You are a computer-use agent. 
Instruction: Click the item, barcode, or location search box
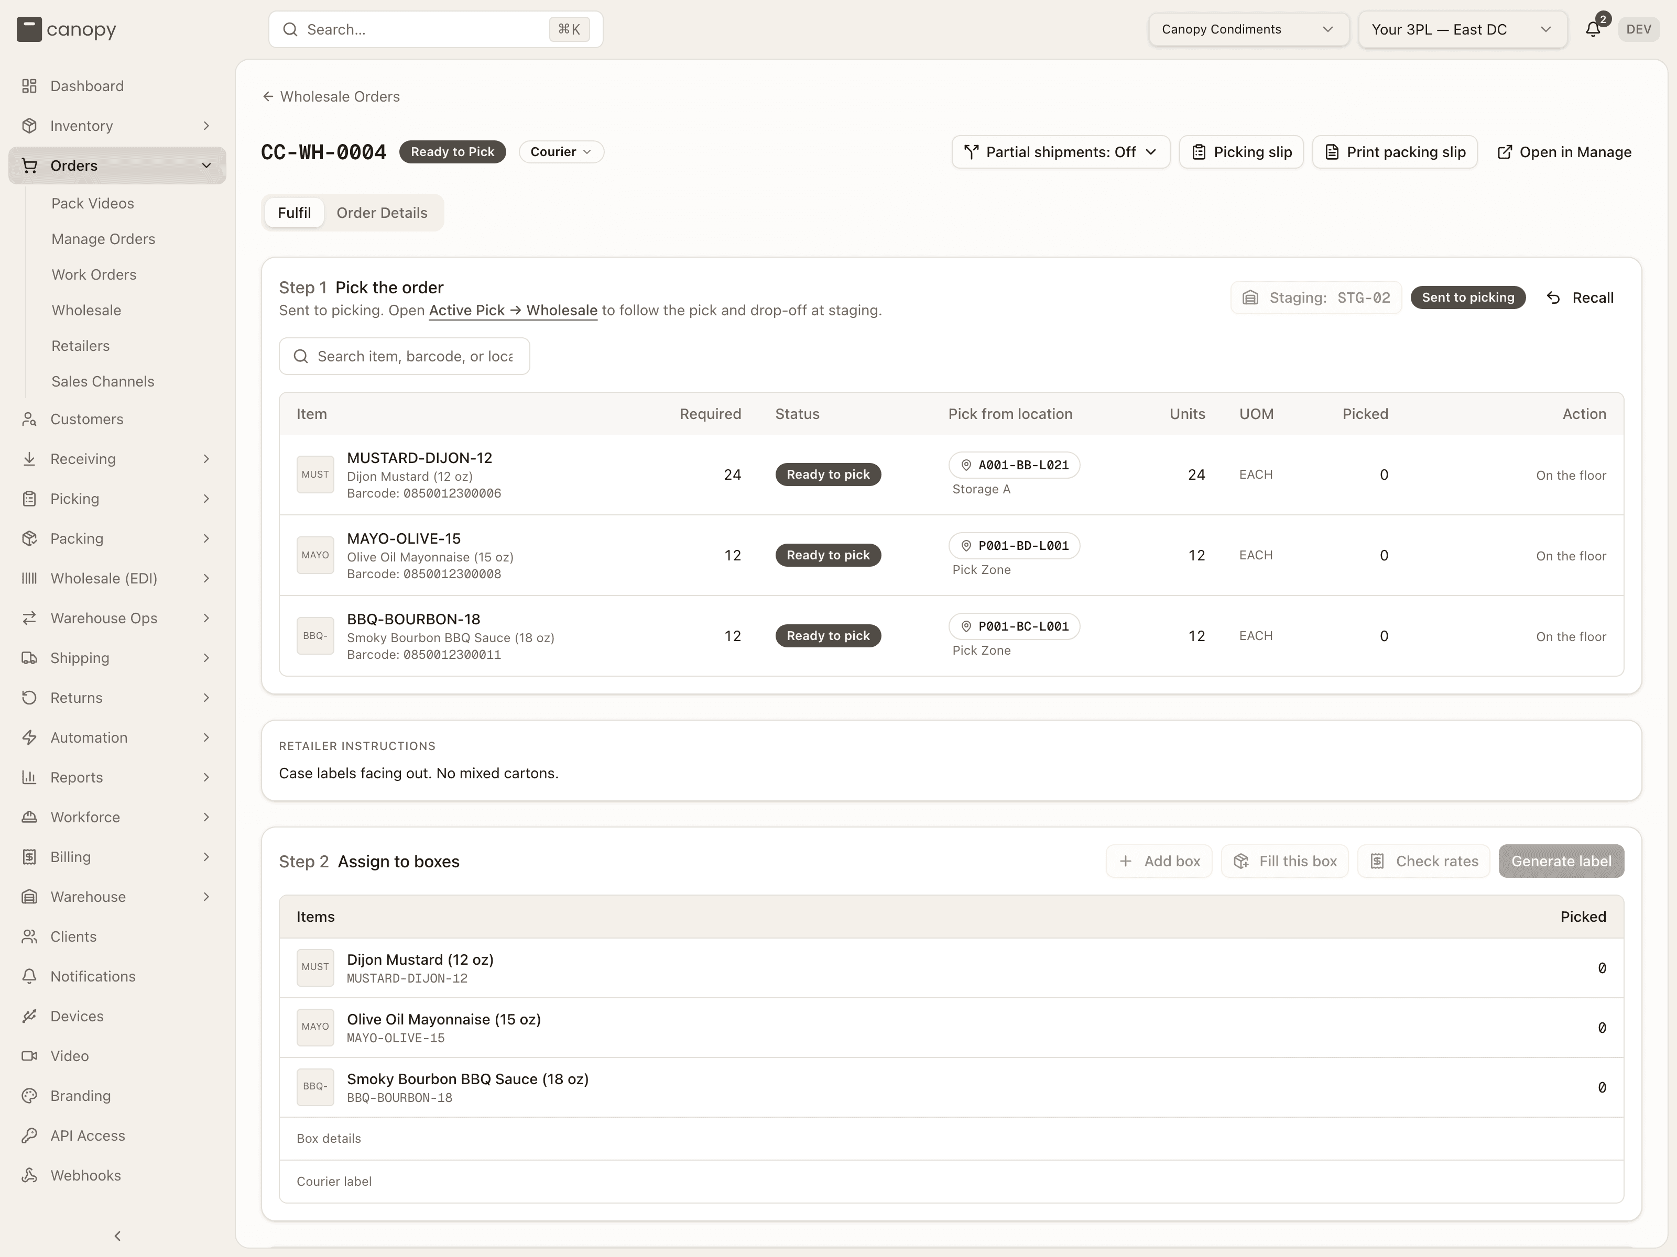404,356
